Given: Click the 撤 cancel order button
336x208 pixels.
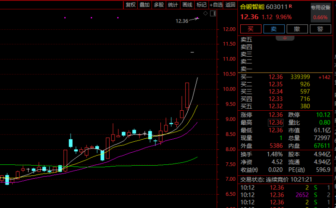Looking at the screenshot, I should coord(297,29).
